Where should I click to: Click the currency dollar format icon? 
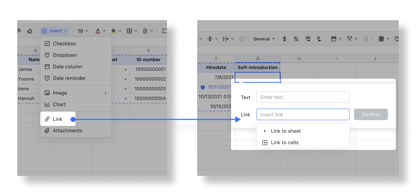point(284,39)
